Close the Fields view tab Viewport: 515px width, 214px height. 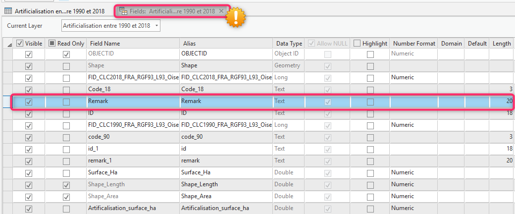point(221,11)
